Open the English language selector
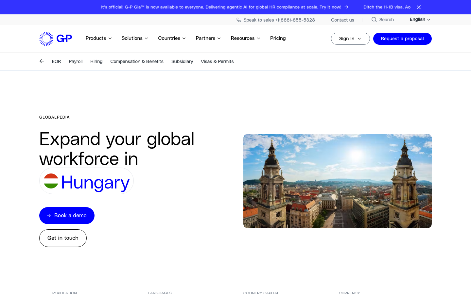Viewport: 471px width, 294px height. click(x=420, y=20)
